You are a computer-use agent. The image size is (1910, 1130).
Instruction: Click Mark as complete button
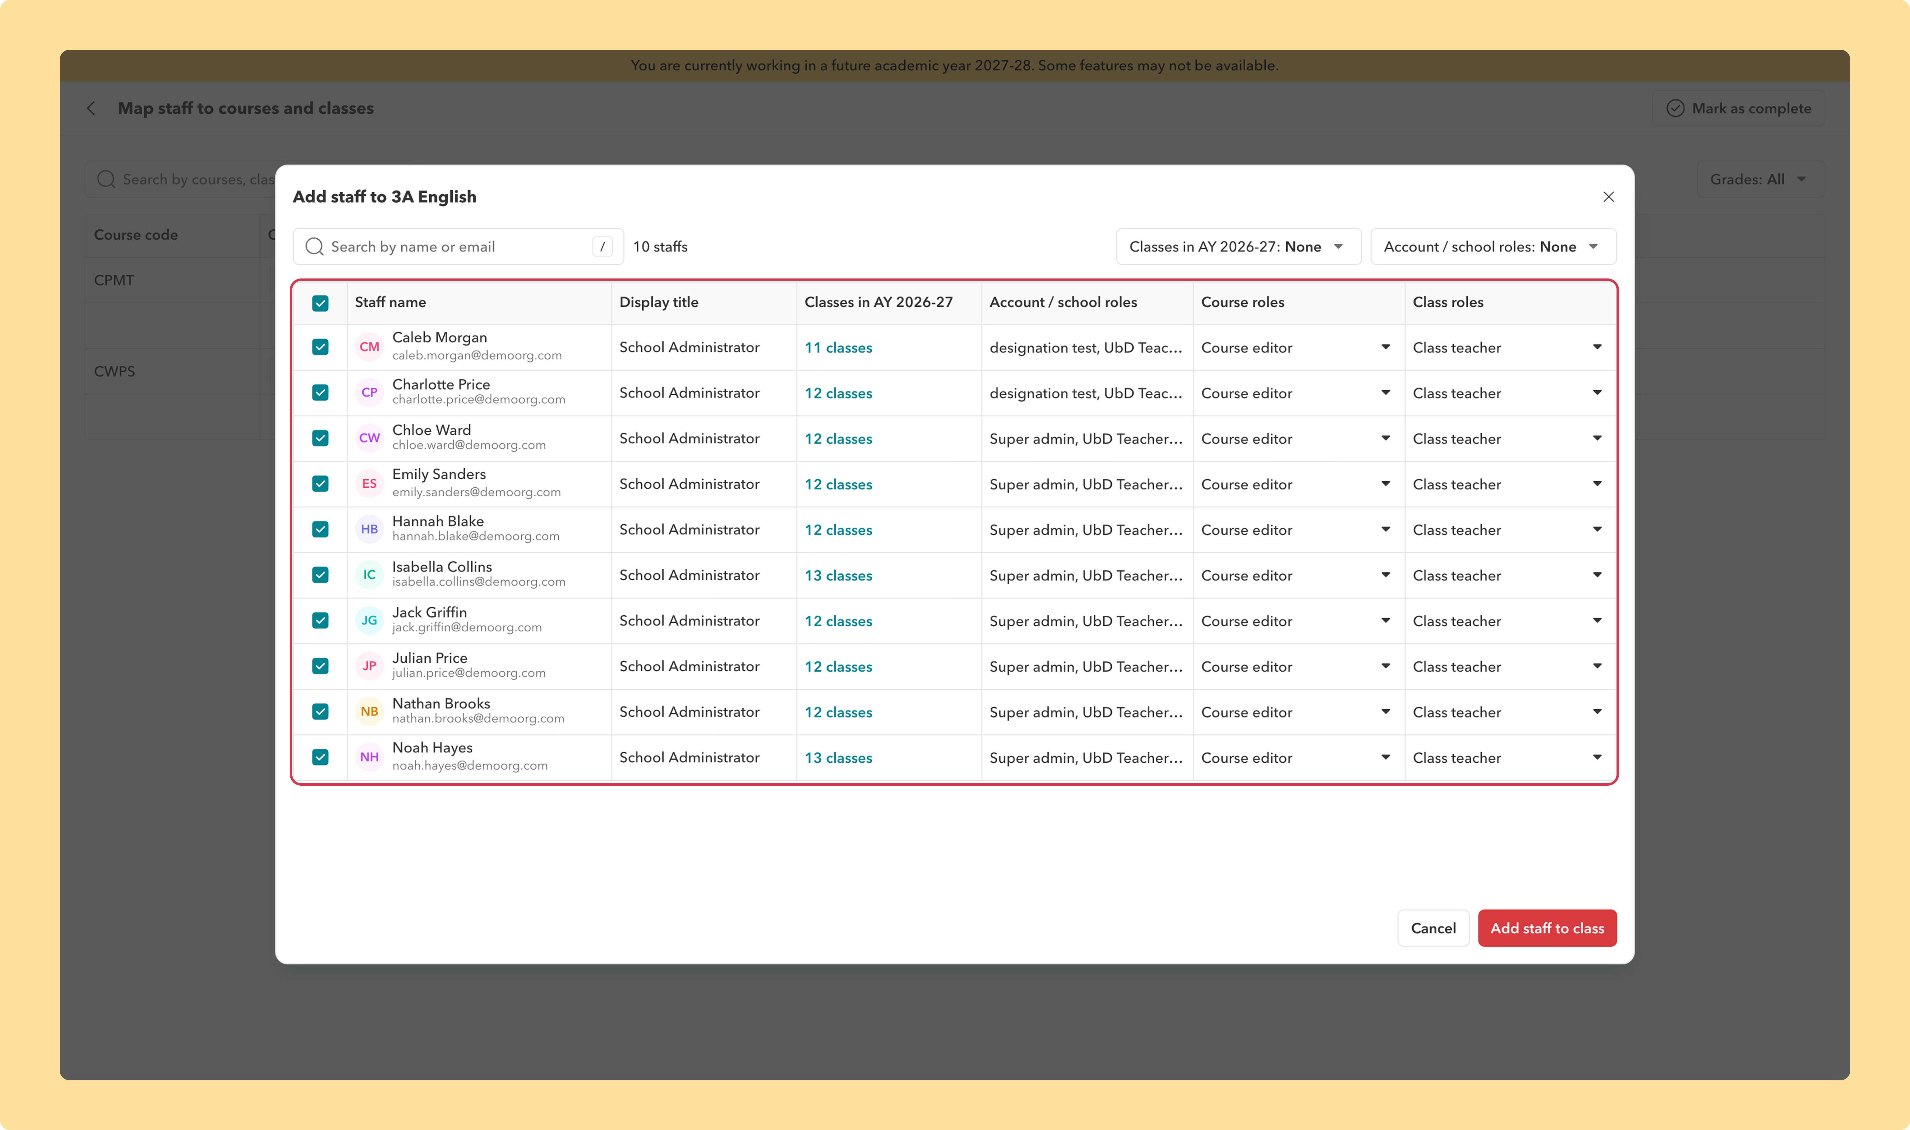pos(1739,108)
